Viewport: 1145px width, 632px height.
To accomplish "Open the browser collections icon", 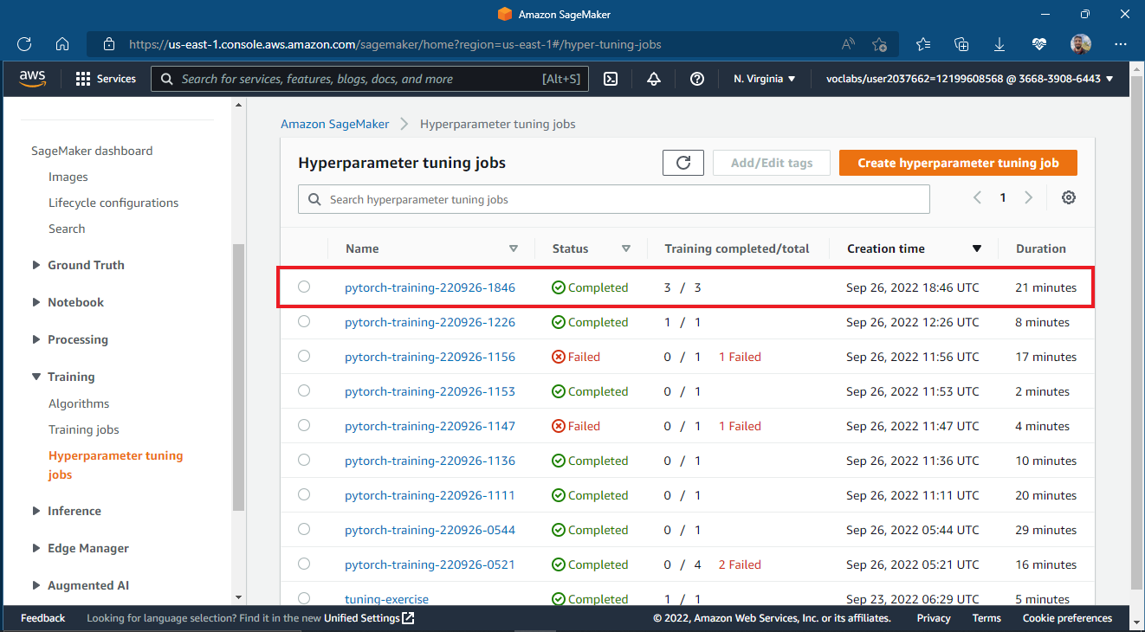I will (961, 44).
